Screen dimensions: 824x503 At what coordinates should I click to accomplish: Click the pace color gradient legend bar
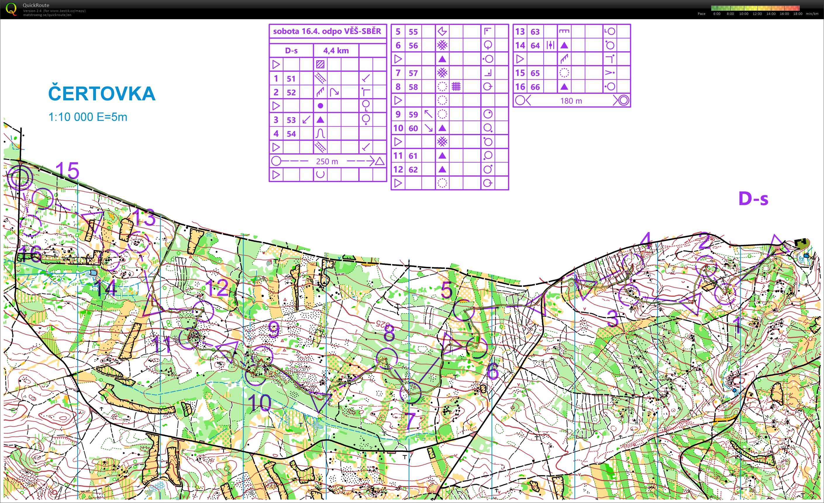[755, 8]
